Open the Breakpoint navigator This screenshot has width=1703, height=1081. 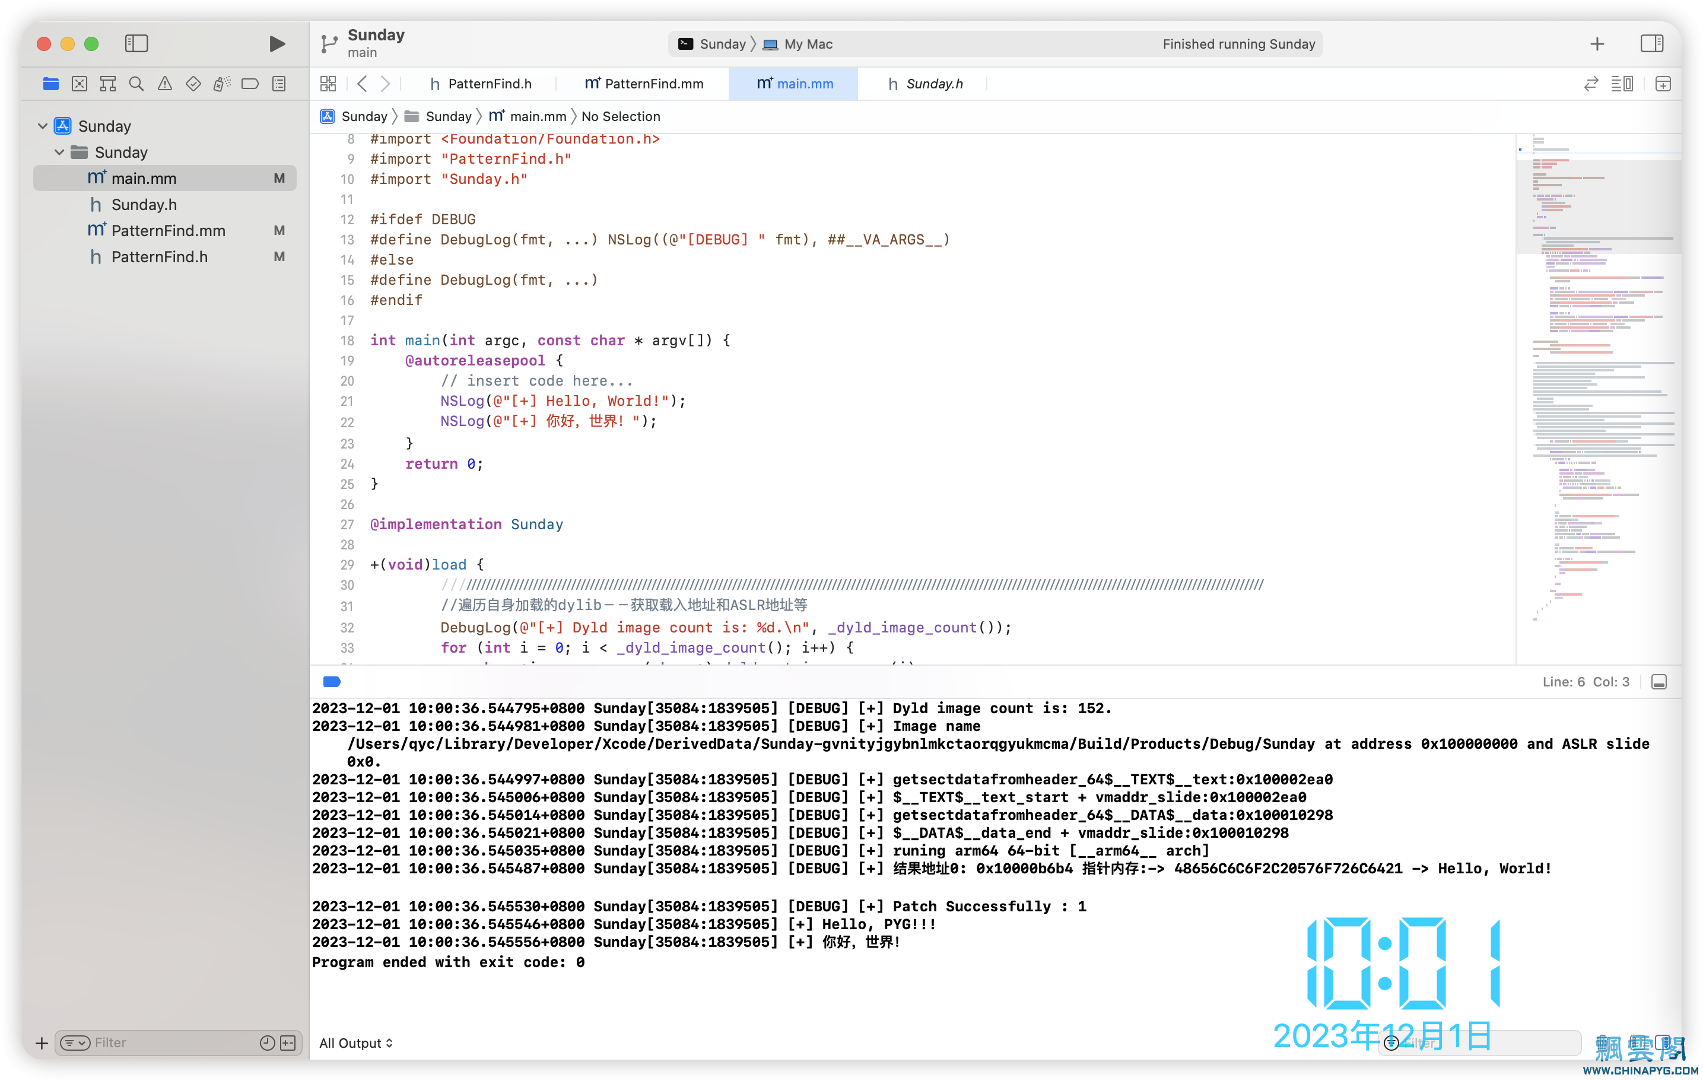point(250,84)
